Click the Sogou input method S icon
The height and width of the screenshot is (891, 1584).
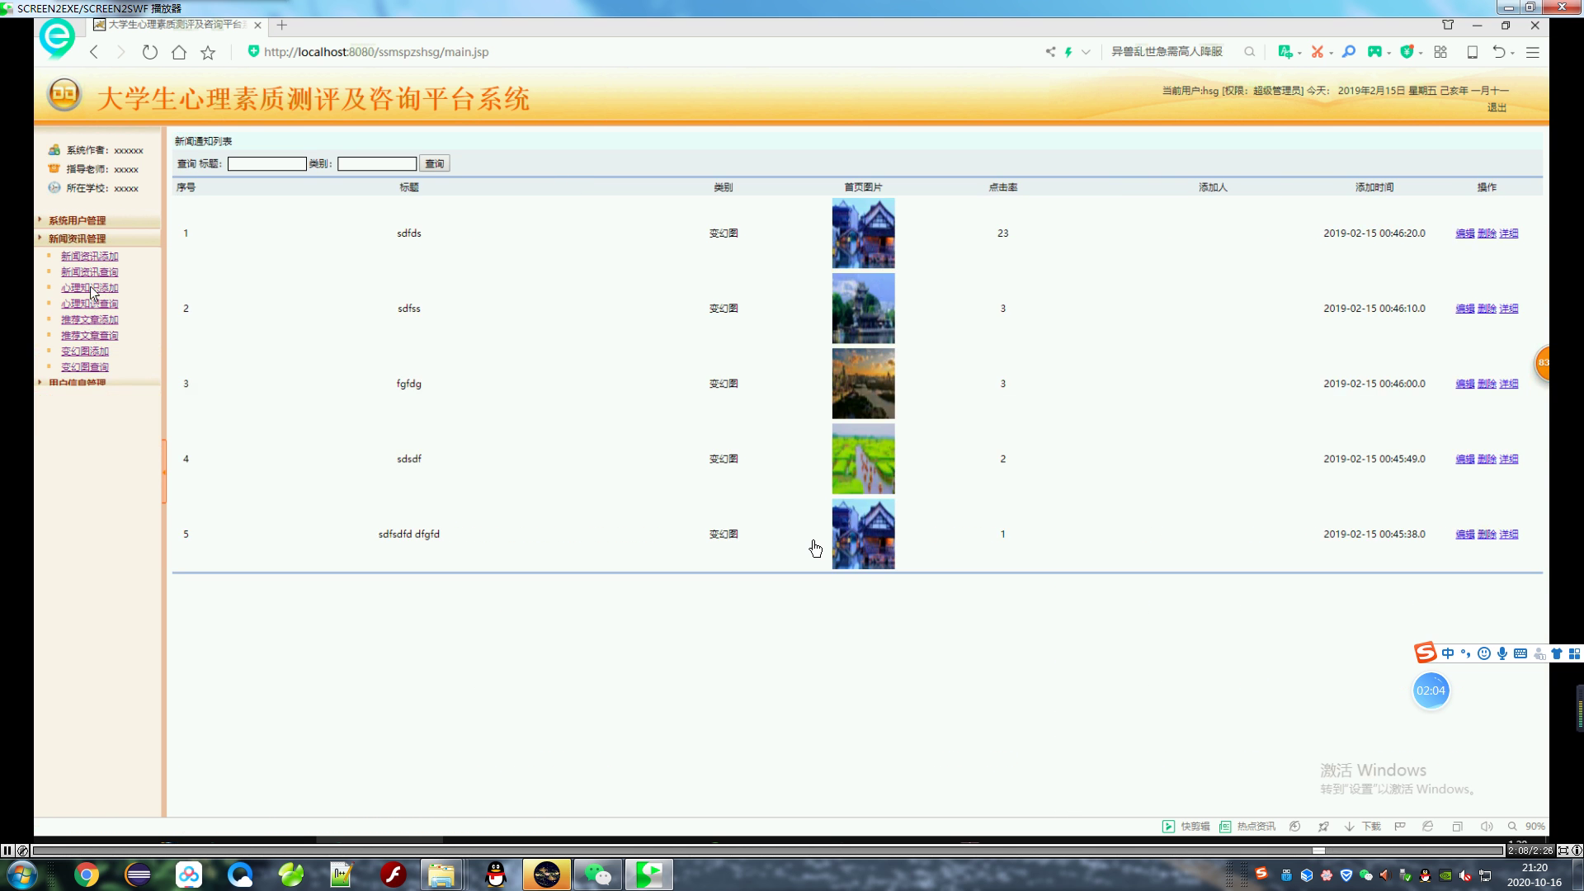pyautogui.click(x=1425, y=653)
